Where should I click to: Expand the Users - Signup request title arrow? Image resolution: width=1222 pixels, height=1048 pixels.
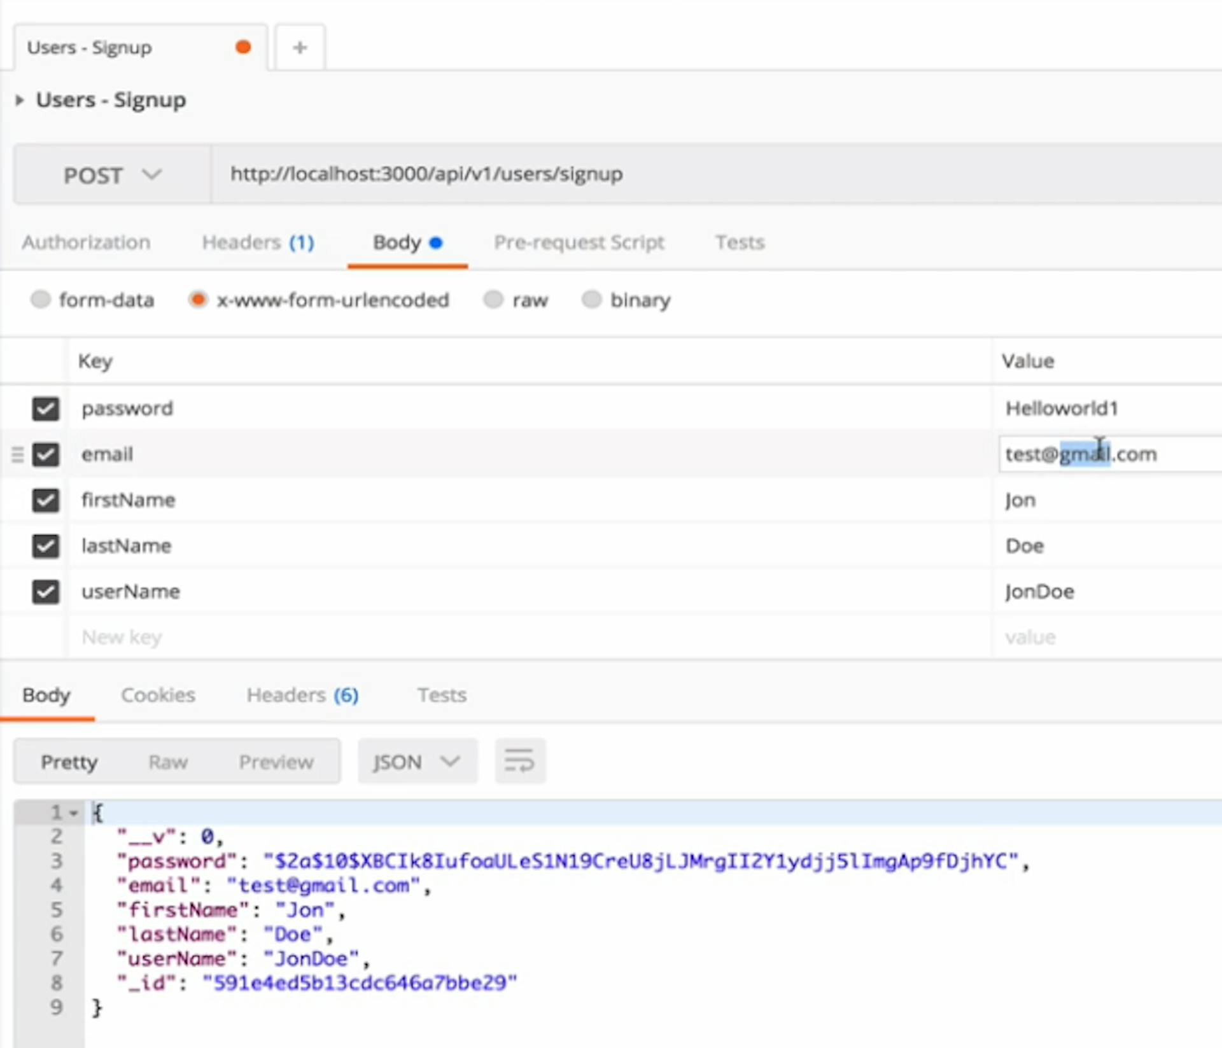pyautogui.click(x=20, y=100)
